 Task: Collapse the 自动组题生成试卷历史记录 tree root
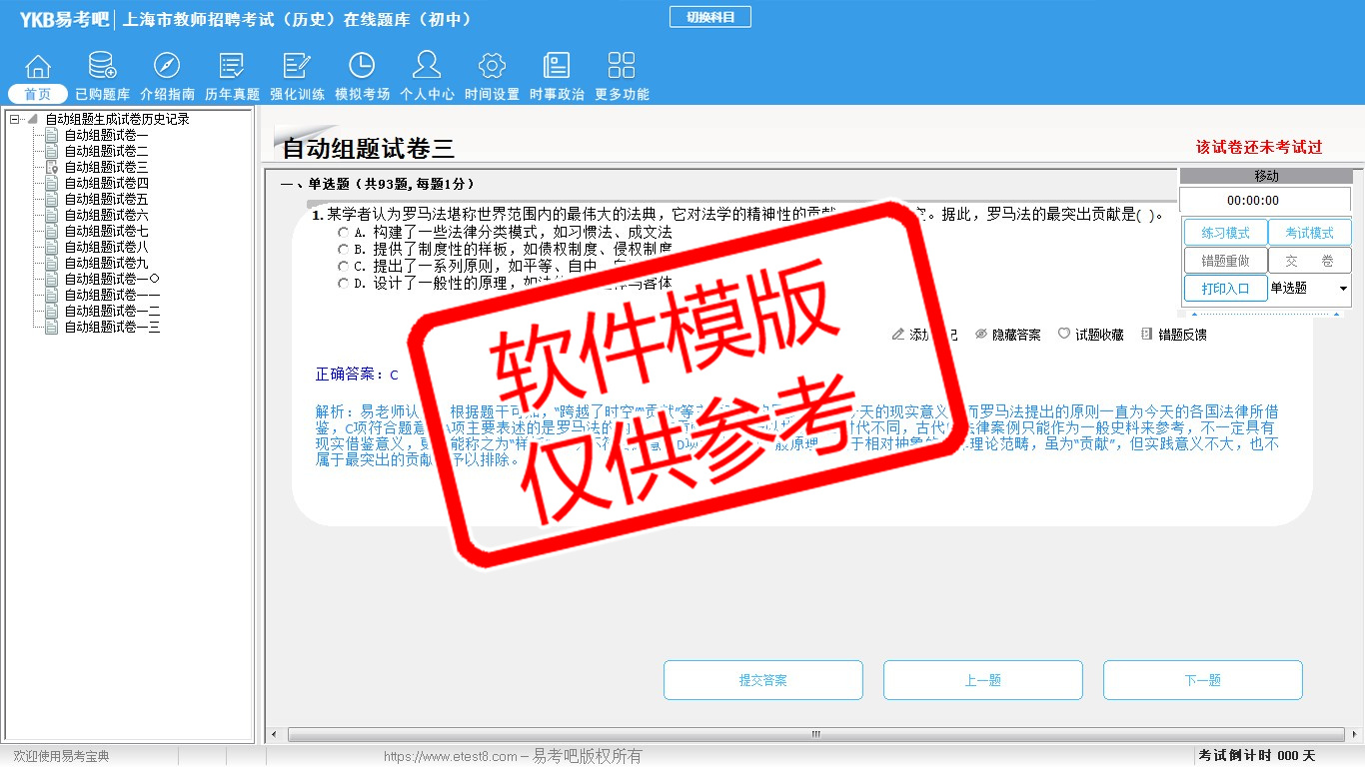[x=14, y=119]
